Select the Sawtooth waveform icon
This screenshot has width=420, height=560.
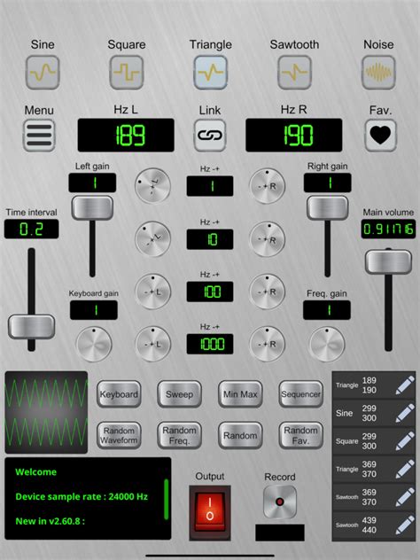tap(295, 73)
